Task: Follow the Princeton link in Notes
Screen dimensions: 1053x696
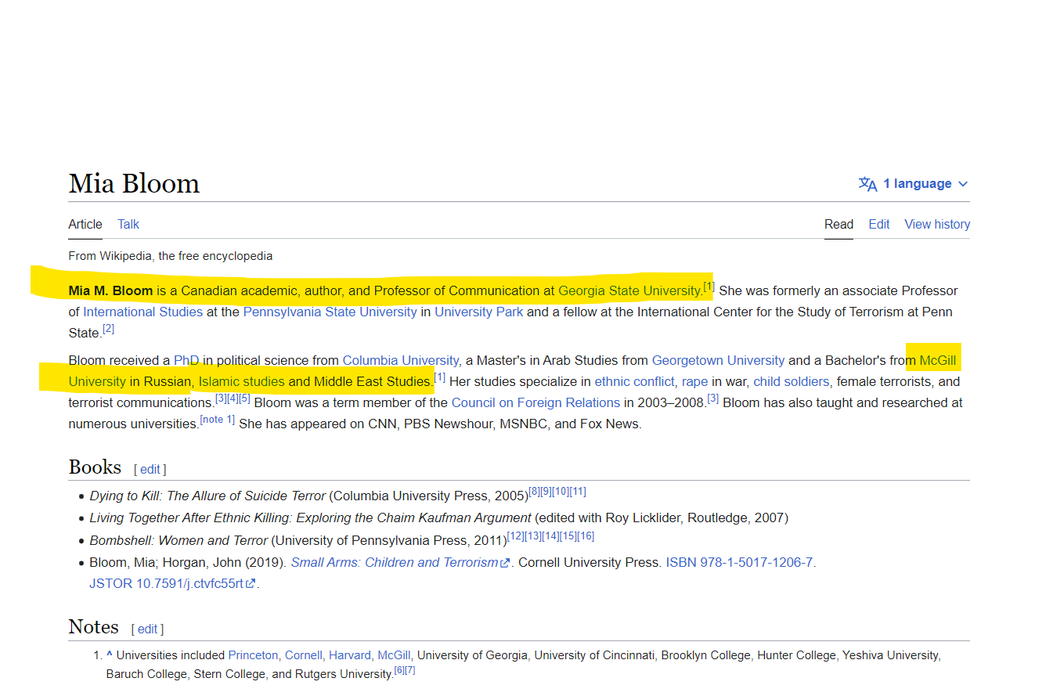Action: pos(253,655)
